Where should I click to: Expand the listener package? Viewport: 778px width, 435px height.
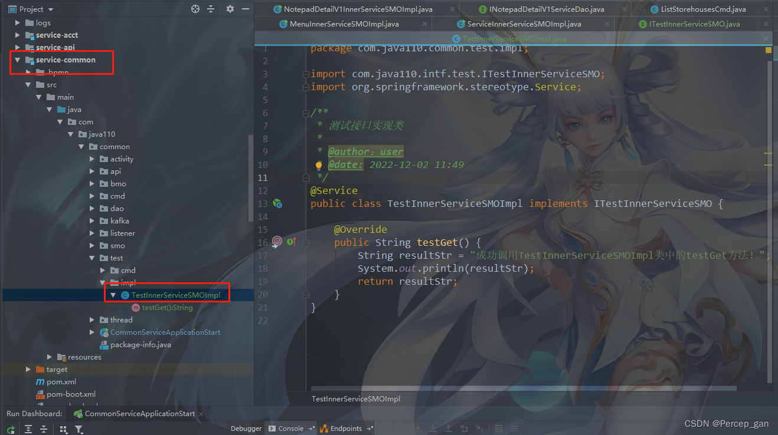click(91, 233)
